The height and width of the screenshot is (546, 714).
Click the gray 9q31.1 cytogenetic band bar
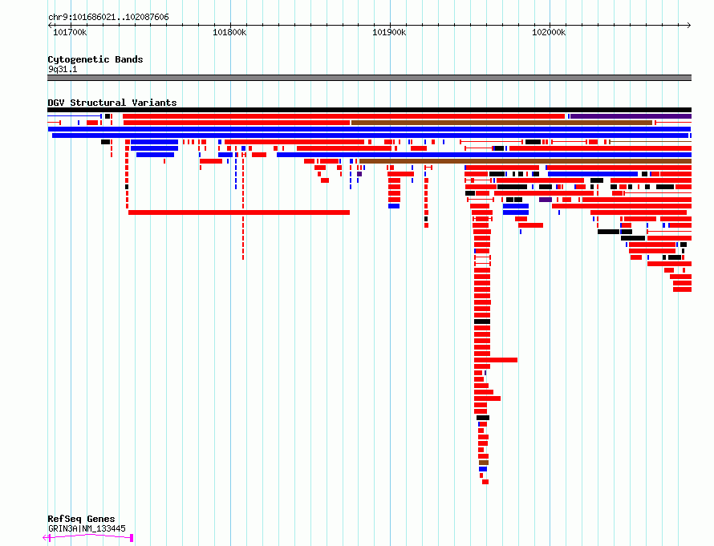(369, 78)
